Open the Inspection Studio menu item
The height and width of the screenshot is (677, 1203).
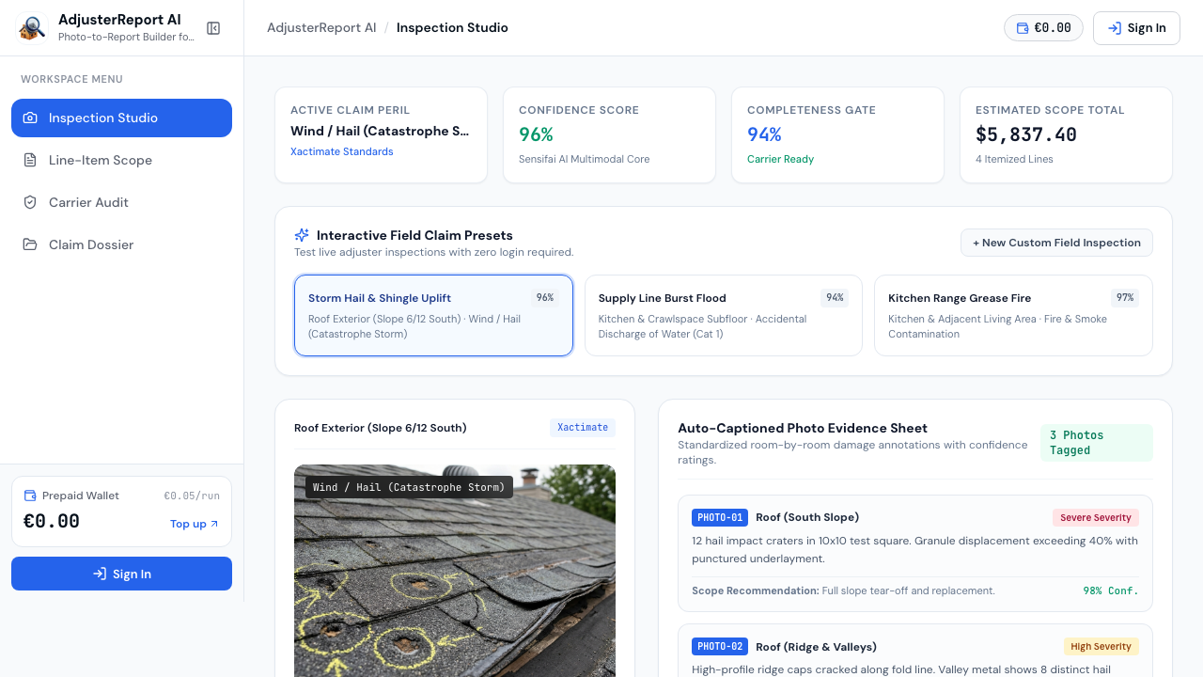coord(121,118)
